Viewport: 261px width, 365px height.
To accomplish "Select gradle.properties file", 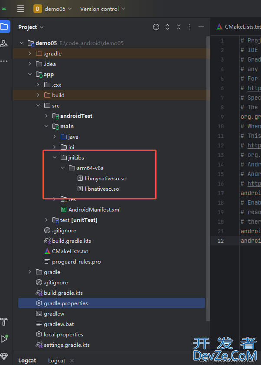I will (x=111, y=303).
